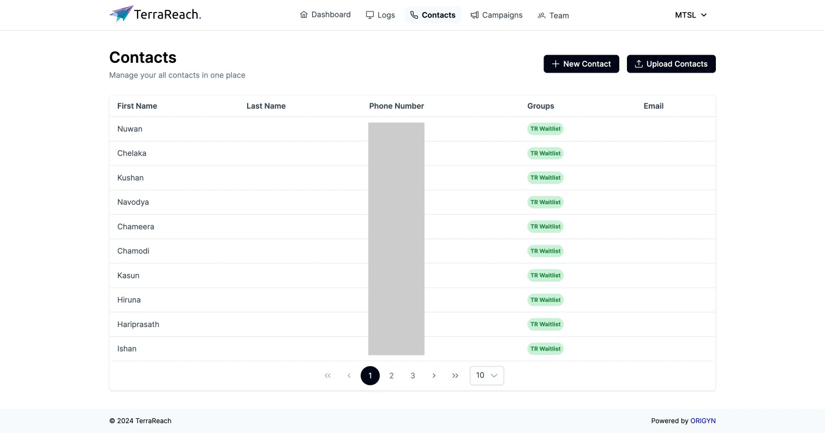Screen dimensions: 825x433
Task: Click TR Waitlist badge in Chamodi's row
Action: click(546, 251)
